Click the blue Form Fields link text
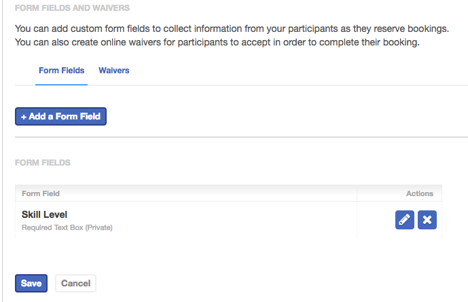468x302 pixels. [x=62, y=71]
